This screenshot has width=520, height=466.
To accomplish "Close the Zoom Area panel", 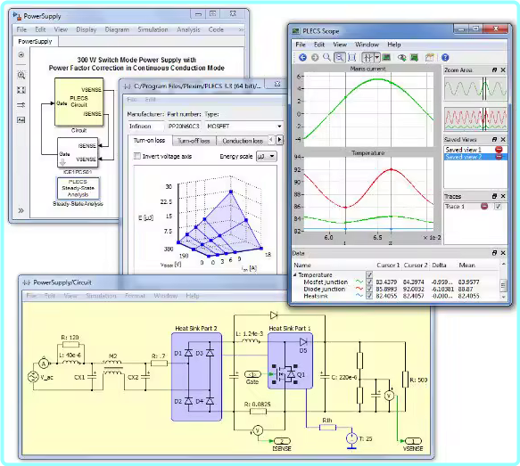I will click(503, 69).
